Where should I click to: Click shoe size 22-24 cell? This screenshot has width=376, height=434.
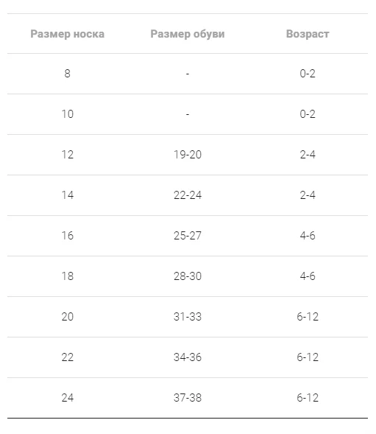click(x=188, y=195)
